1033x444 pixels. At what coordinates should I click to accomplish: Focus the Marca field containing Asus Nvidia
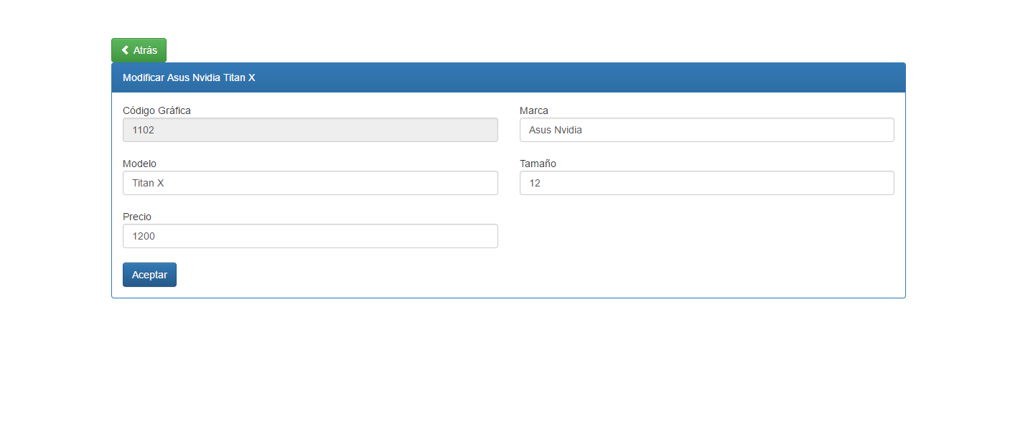point(706,130)
